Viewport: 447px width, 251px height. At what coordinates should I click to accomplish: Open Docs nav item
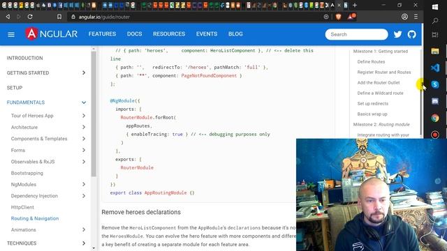tap(135, 34)
